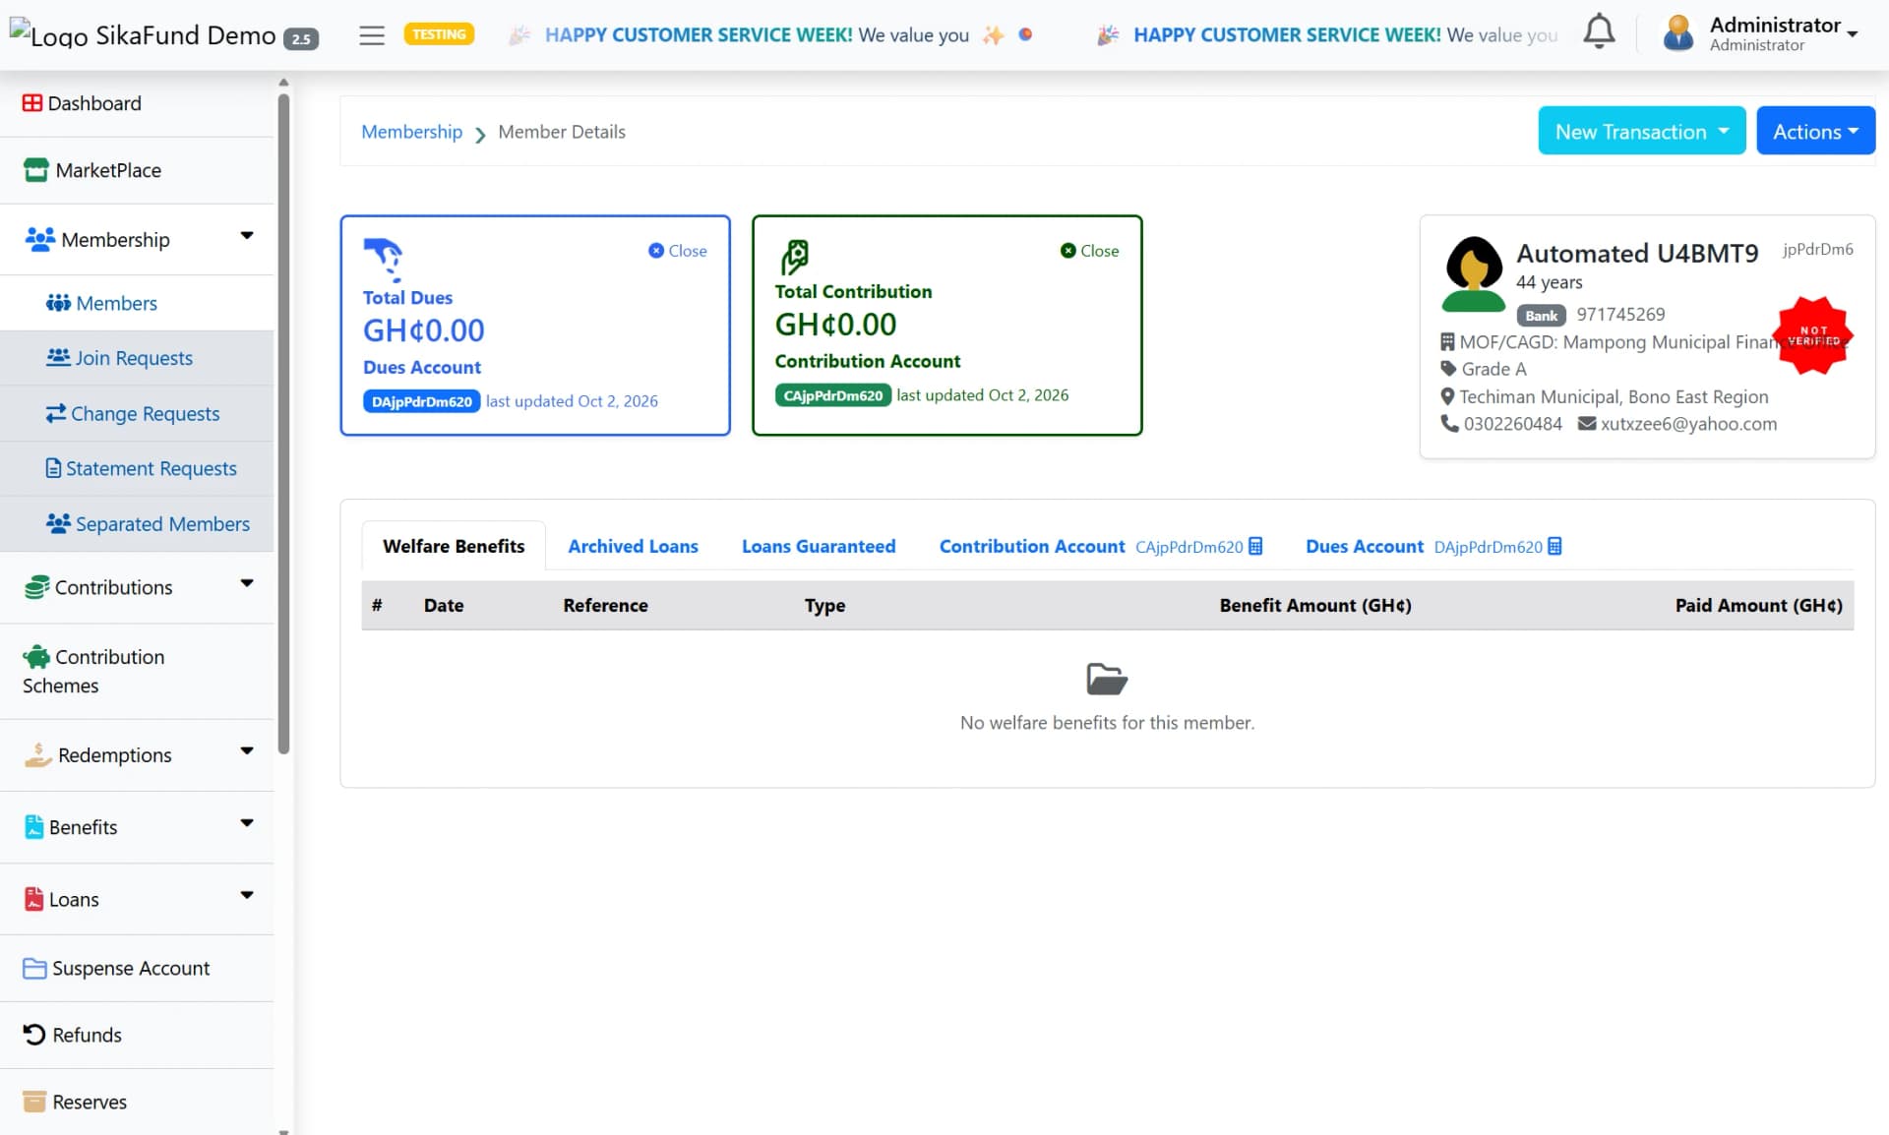Open the notifications bell
This screenshot has width=1889, height=1135.
click(x=1599, y=32)
